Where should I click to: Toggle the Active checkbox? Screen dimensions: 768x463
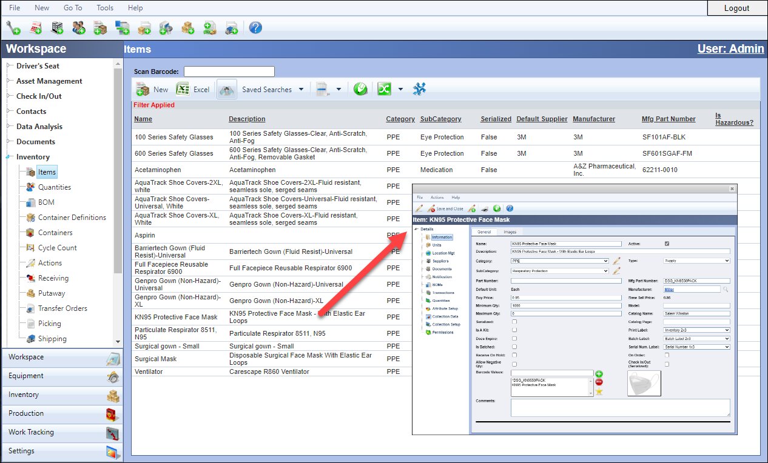[x=667, y=244]
